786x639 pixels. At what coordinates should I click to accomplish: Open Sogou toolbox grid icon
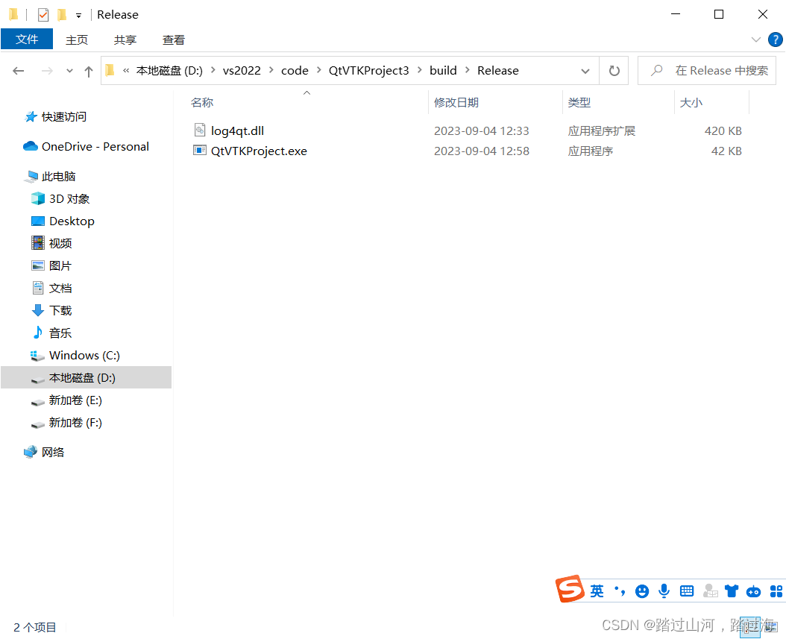click(776, 591)
